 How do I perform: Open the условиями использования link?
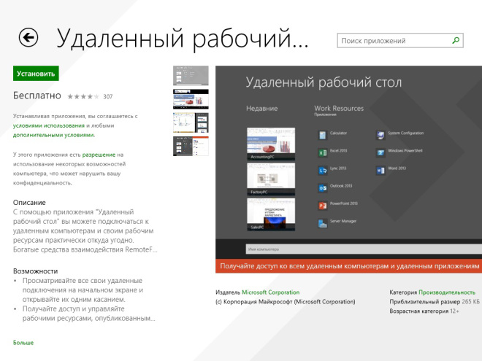tap(49, 125)
